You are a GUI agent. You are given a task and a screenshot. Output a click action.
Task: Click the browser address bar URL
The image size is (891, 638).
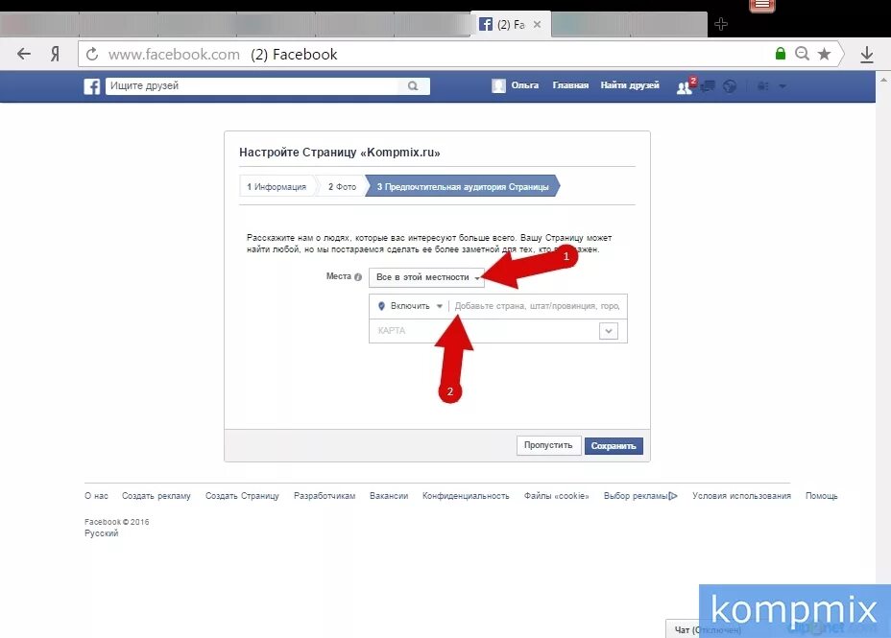click(x=174, y=55)
